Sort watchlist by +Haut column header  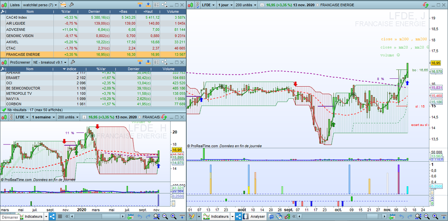click(x=148, y=12)
